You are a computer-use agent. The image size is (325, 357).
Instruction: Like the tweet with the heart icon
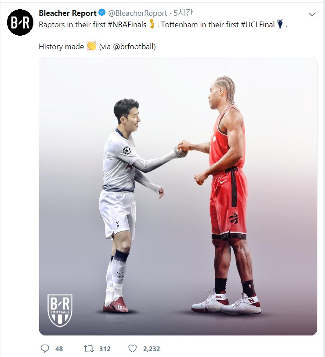click(x=133, y=349)
